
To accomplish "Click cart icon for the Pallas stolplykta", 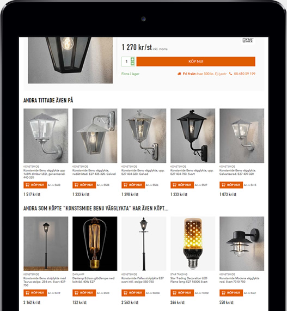I will (125, 292).
